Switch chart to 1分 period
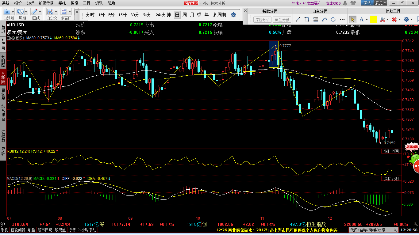Screen dimensions: 419x235 coord(102,15)
